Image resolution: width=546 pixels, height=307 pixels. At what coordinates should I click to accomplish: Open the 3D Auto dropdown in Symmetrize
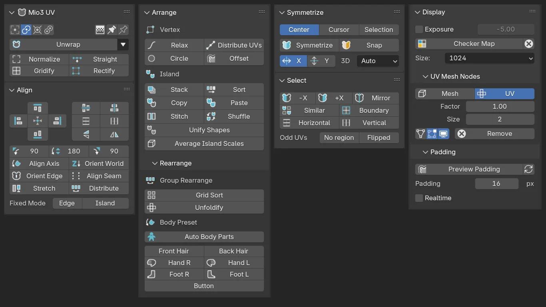377,61
